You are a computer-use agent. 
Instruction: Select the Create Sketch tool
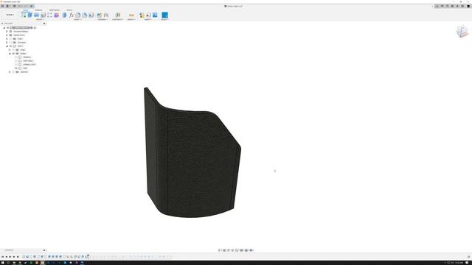pyautogui.click(x=24, y=15)
